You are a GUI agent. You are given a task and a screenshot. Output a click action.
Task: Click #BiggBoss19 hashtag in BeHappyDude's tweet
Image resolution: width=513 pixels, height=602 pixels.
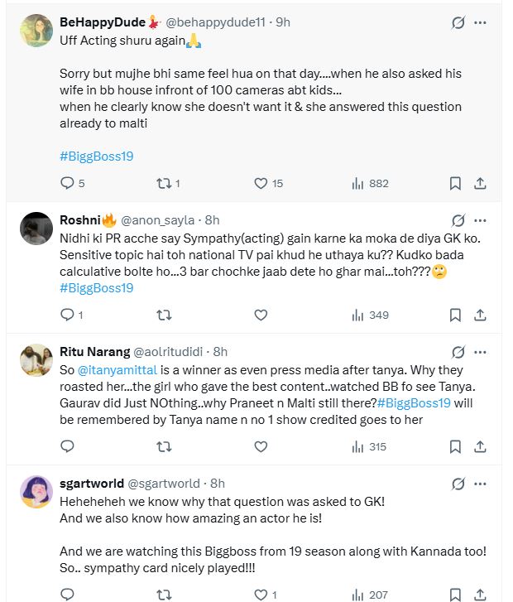click(97, 156)
